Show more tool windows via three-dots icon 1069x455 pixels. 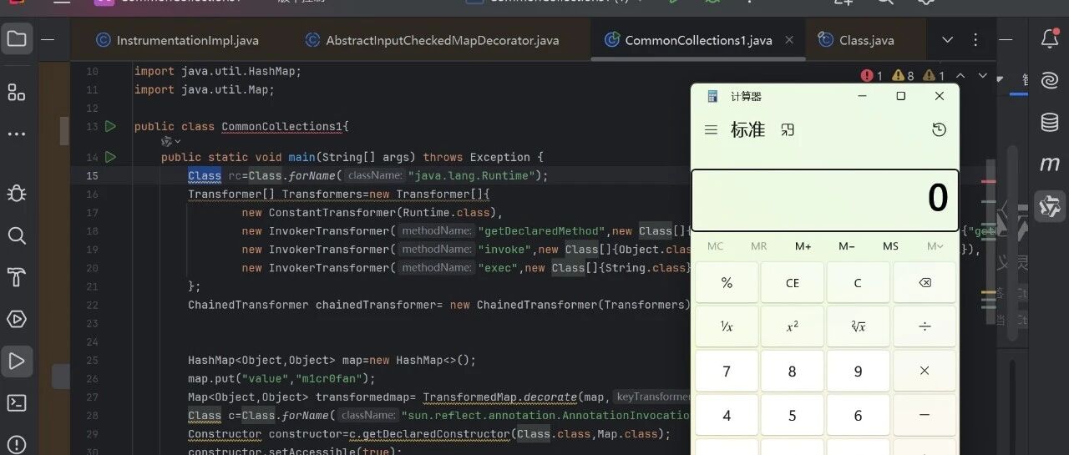[17, 134]
